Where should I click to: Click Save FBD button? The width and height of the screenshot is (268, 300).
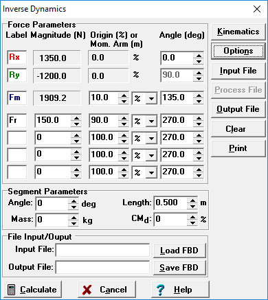179,267
